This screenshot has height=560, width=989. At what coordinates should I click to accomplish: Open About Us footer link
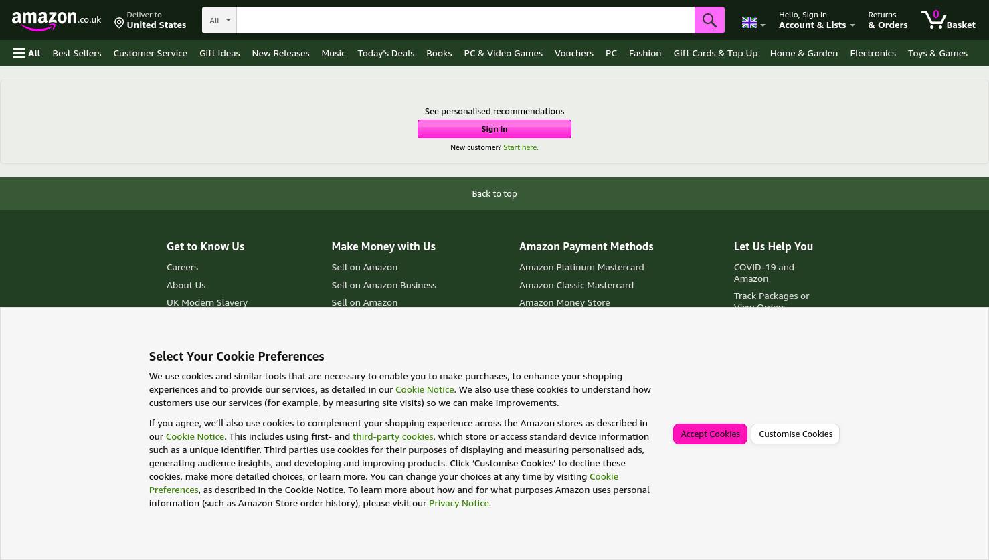186,285
